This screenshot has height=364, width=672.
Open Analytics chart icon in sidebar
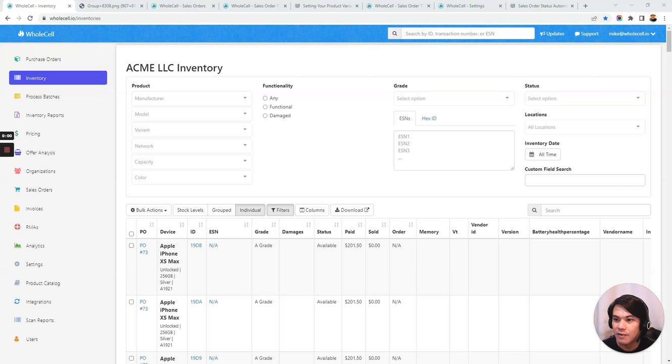(x=17, y=246)
